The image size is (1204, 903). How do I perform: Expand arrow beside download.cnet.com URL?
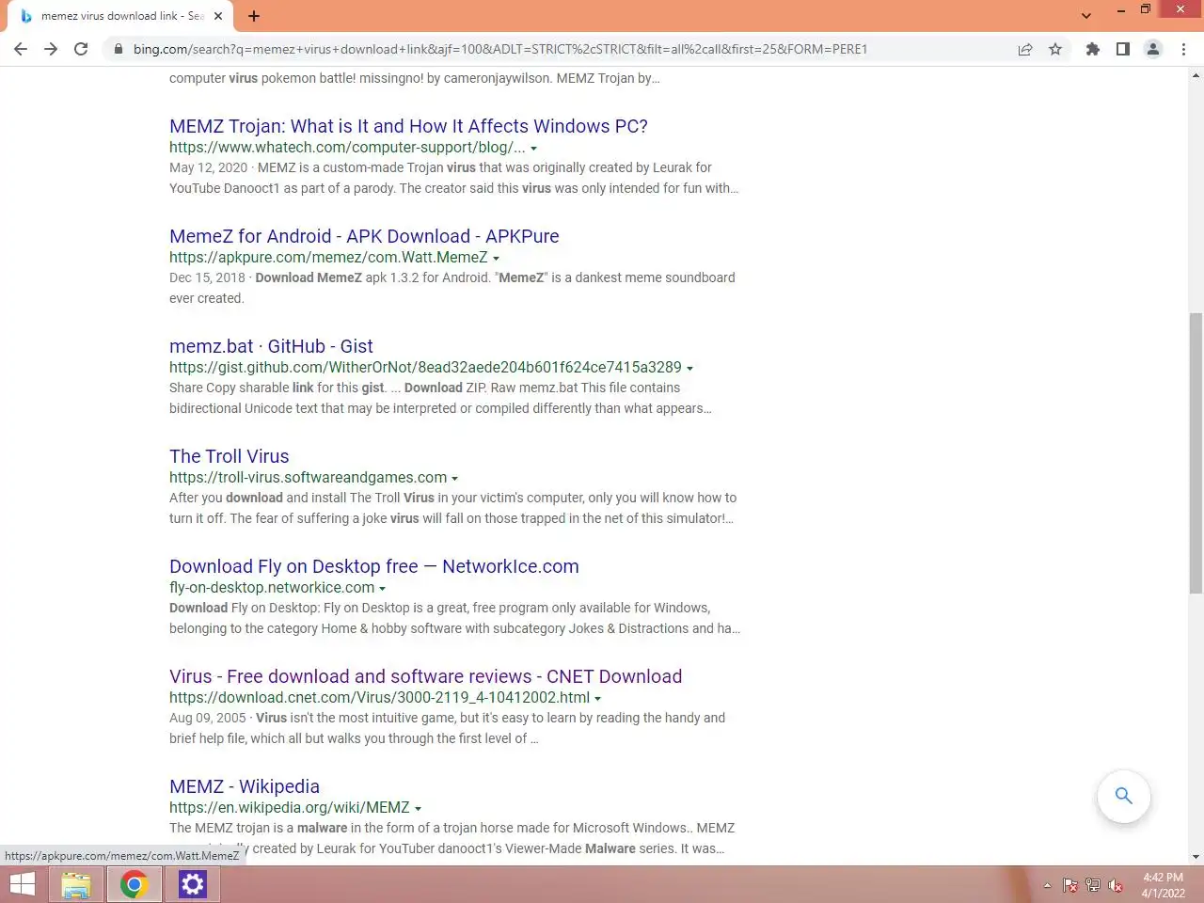coord(597,699)
